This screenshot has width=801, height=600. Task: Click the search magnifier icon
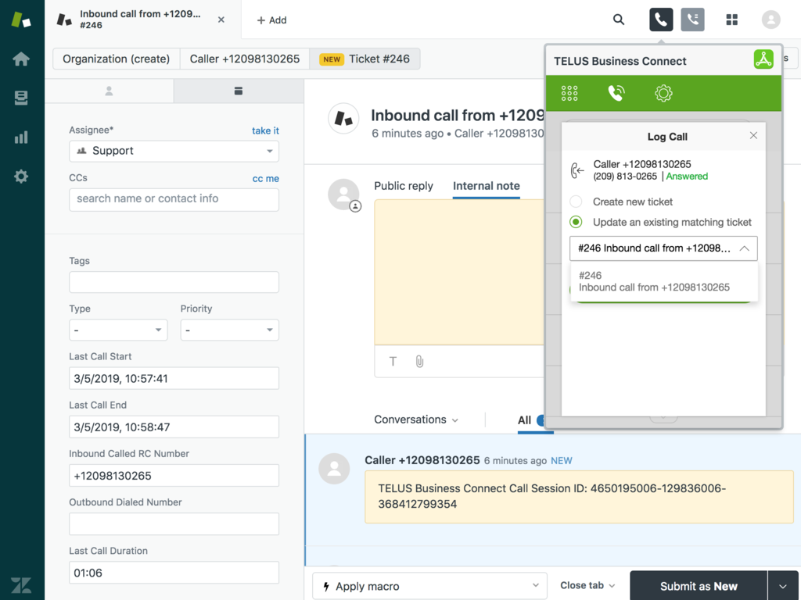619,20
